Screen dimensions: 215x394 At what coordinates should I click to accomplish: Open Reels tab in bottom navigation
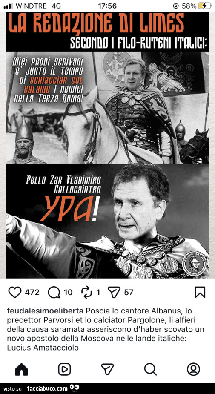(64, 369)
